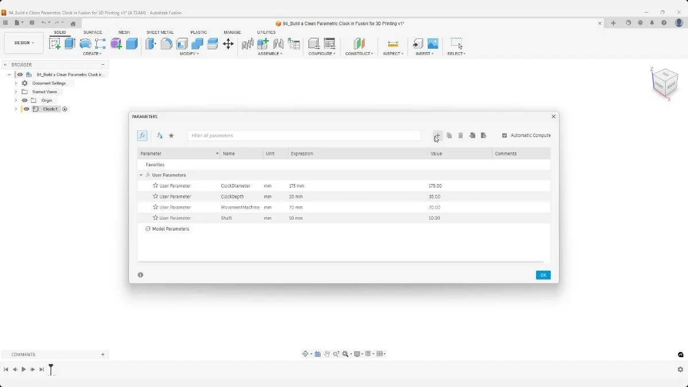Screen dimensions: 688x387
Task: Select the Combine tool icon
Action: click(x=197, y=44)
